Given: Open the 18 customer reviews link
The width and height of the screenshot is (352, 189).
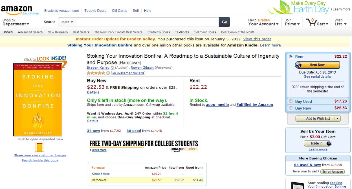Looking at the screenshot, I should pos(128,73).
